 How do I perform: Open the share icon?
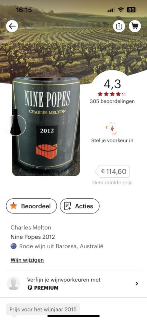click(x=119, y=26)
